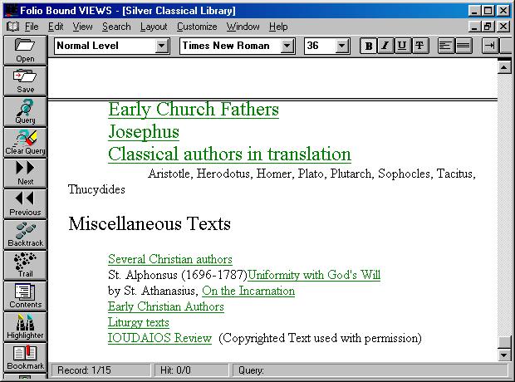Open Uniformity with God's Will link
The image size is (515, 382).
click(x=314, y=275)
